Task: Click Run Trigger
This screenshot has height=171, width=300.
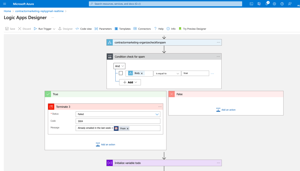Action: (x=43, y=29)
